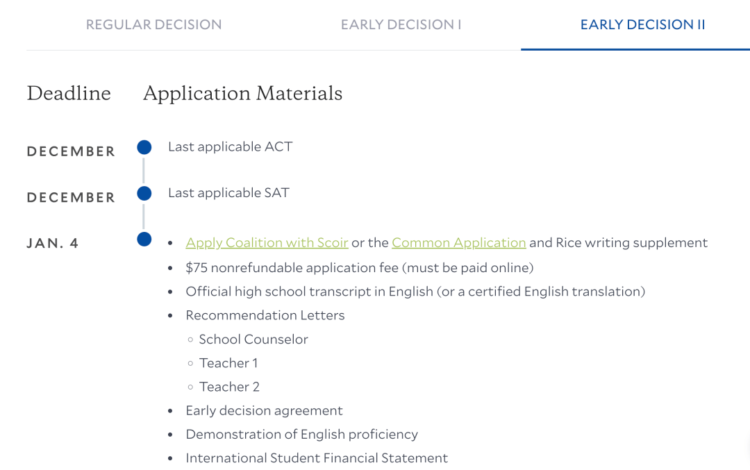
Task: Click the Recommendation Letters item
Action: coord(265,315)
